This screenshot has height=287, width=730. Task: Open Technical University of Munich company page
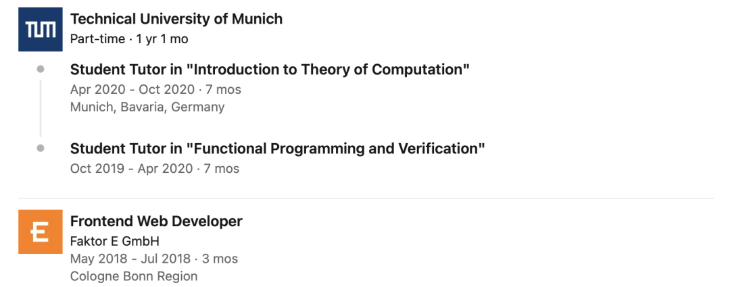point(176,19)
